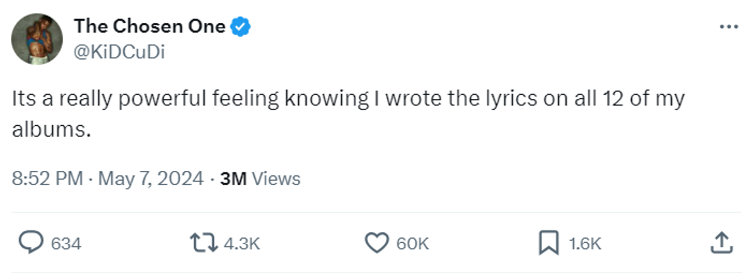This screenshot has height=277, width=756.
Task: Like the tweet with the heart icon
Action: click(377, 243)
